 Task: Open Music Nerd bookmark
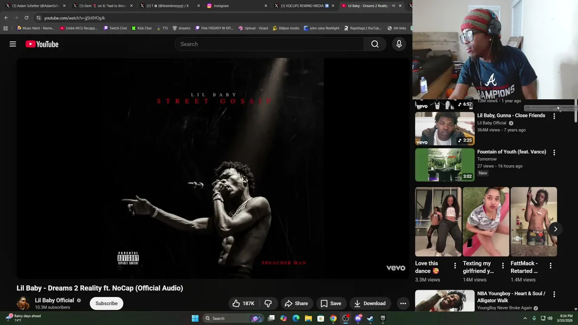pos(36,28)
